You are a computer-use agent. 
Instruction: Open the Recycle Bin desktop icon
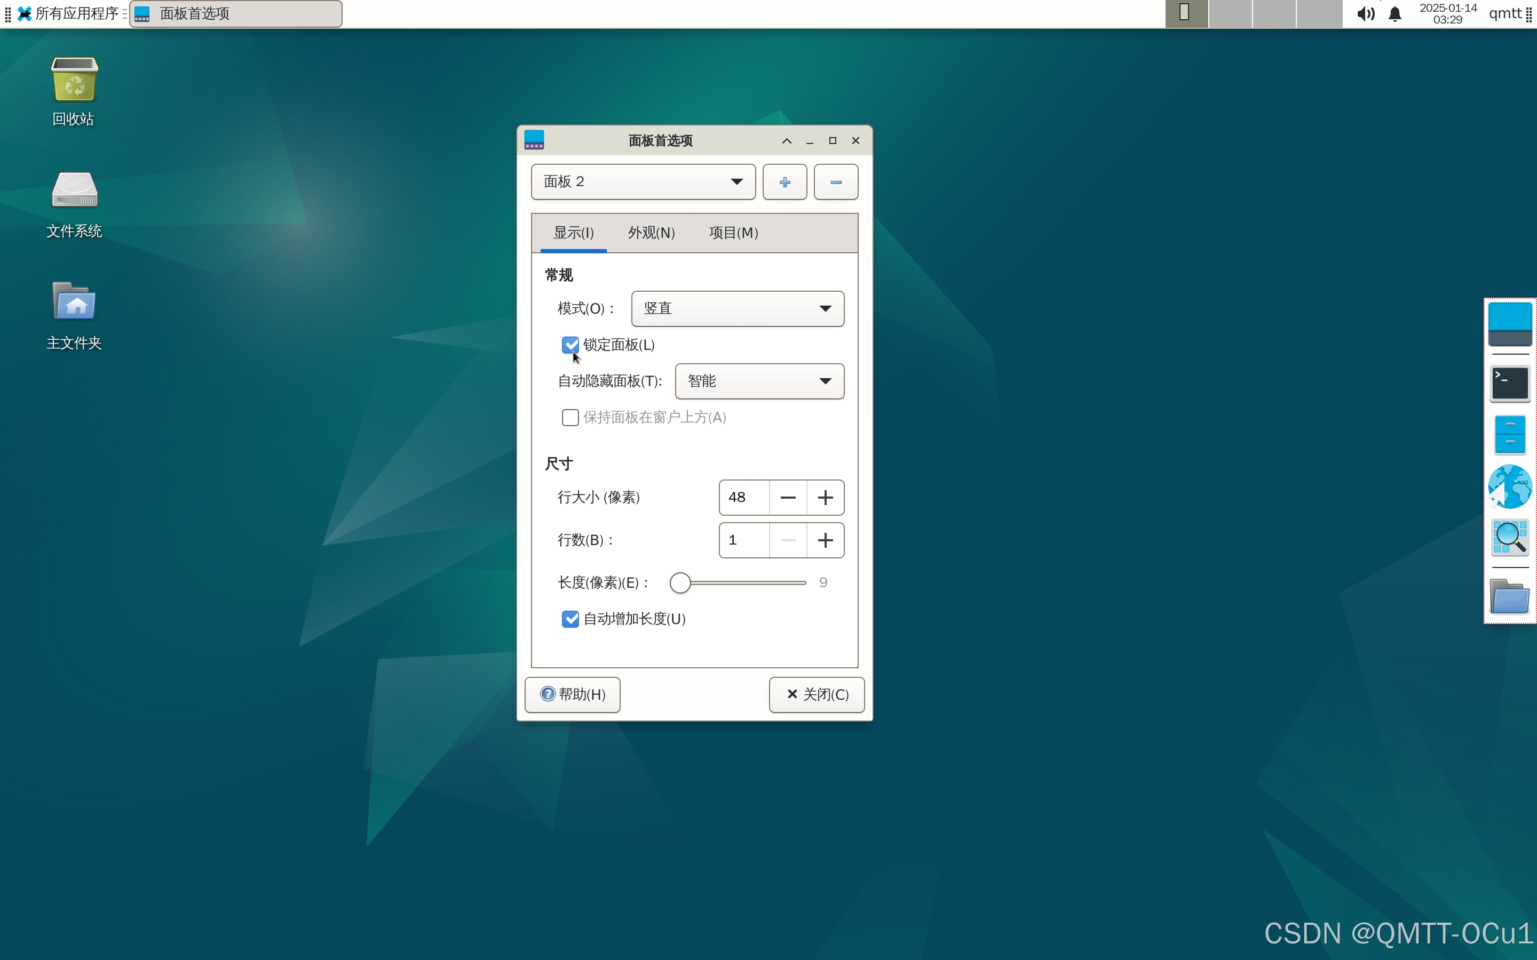click(74, 81)
